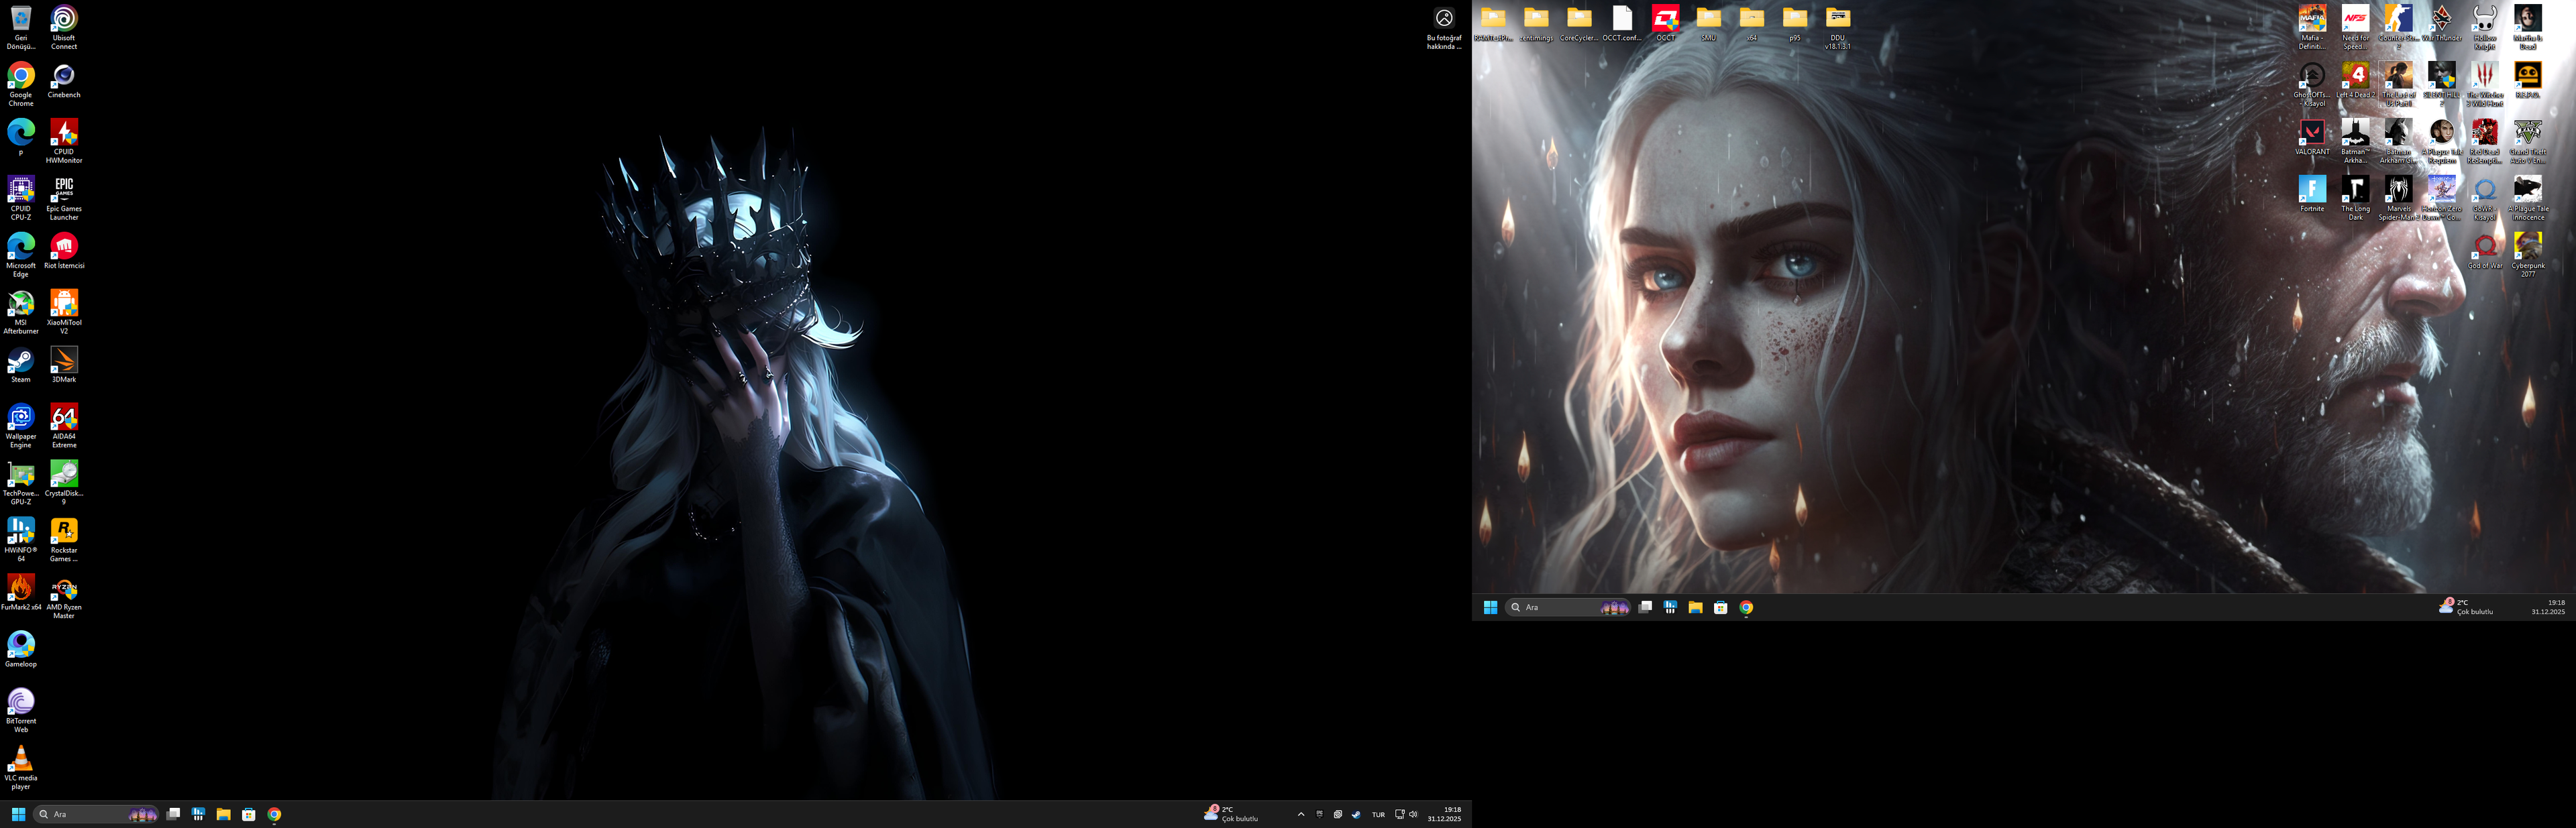Image resolution: width=2576 pixels, height=828 pixels.
Task: Open the Start menu on the primary taskbar
Action: click(x=18, y=814)
